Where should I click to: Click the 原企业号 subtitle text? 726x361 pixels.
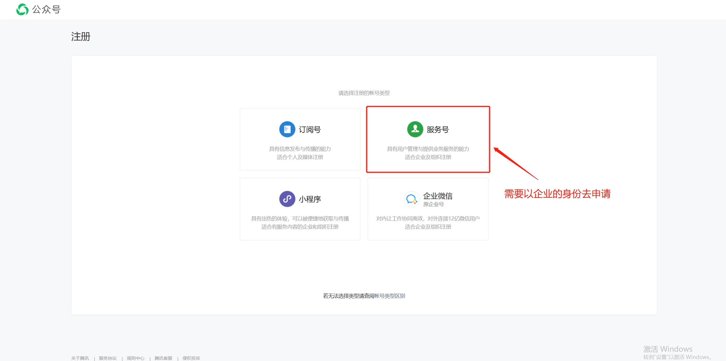click(x=433, y=204)
